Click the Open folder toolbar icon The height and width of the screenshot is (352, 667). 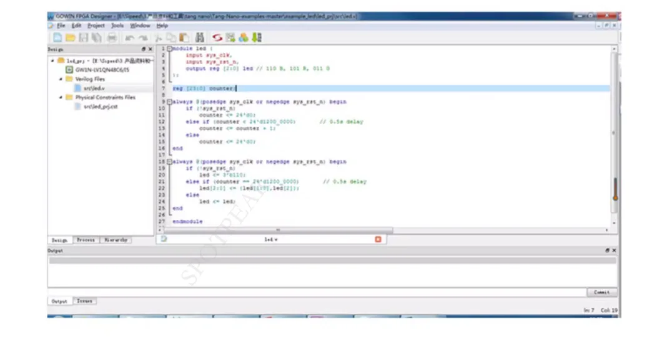pos(70,38)
